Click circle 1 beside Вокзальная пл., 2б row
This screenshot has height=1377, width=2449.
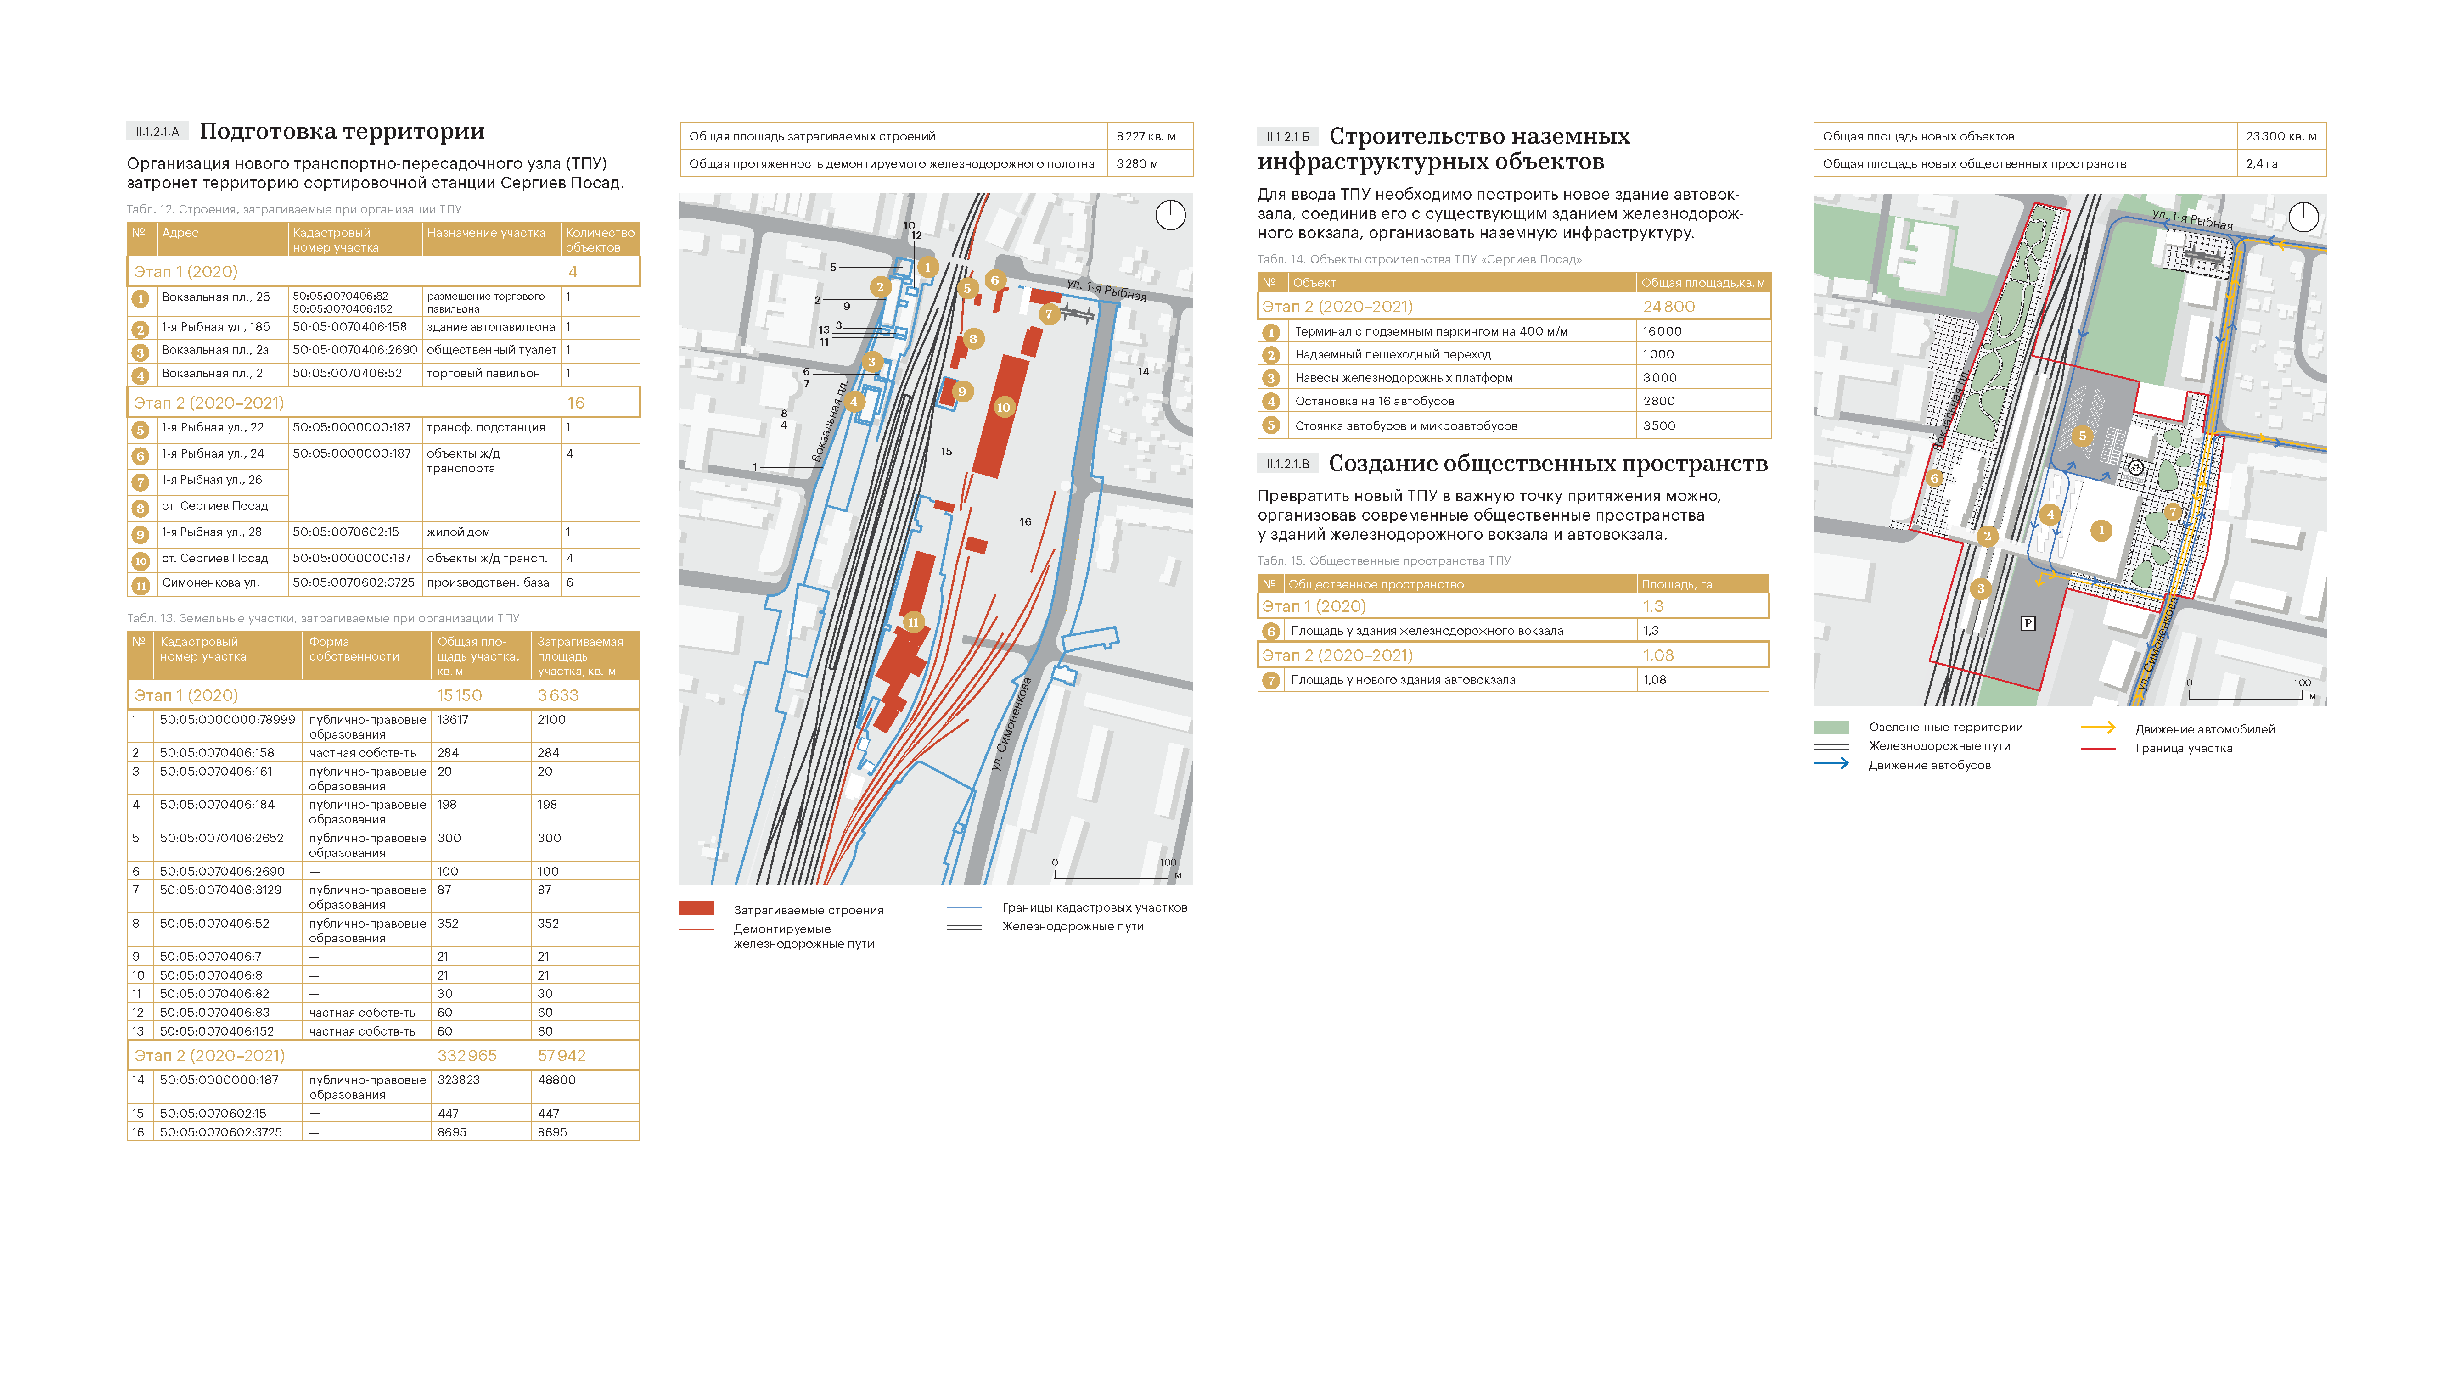140,299
